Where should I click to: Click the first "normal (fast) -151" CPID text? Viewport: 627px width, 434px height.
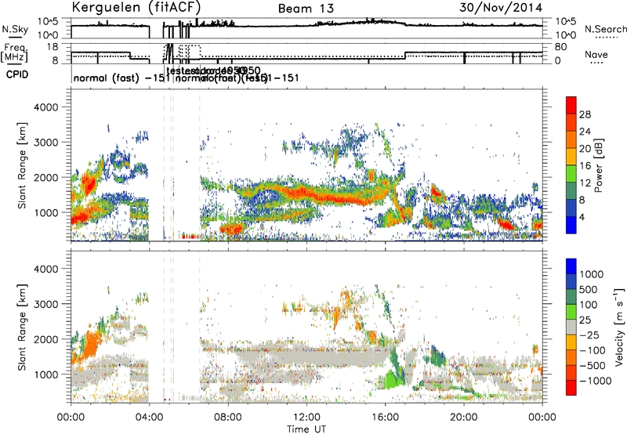[122, 78]
